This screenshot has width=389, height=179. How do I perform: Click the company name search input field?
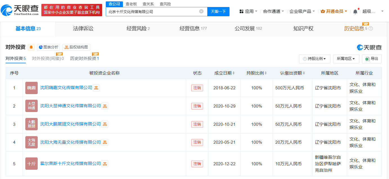tap(152, 12)
